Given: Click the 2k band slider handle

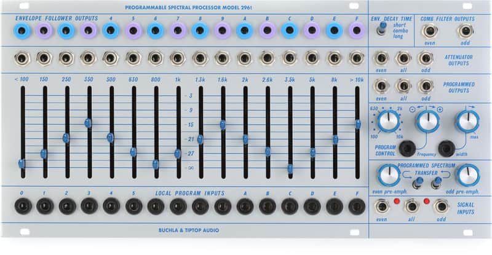Looking at the screenshot, I should [245, 139].
